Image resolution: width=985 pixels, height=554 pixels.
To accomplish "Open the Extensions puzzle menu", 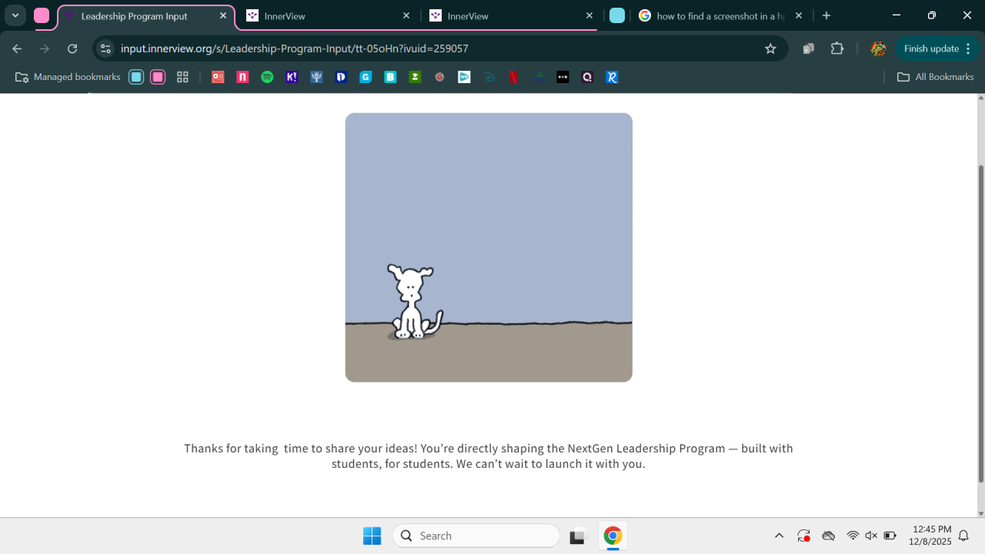I will [x=837, y=48].
